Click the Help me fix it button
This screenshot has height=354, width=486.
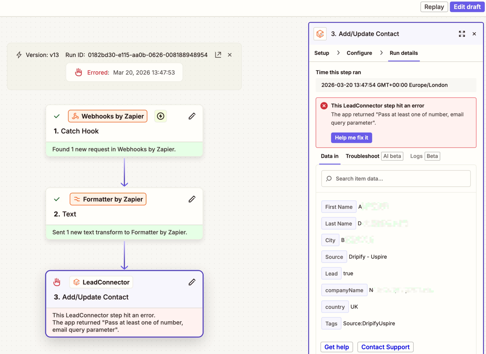(351, 137)
